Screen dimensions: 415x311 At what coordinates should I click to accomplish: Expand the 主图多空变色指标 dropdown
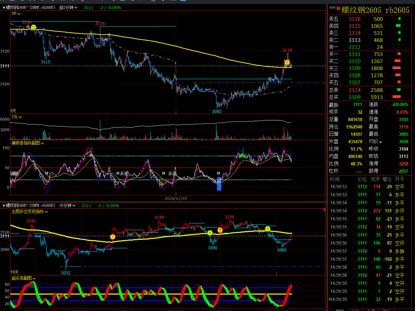(30, 212)
